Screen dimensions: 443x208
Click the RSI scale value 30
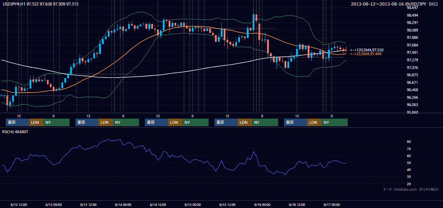(x=409, y=176)
